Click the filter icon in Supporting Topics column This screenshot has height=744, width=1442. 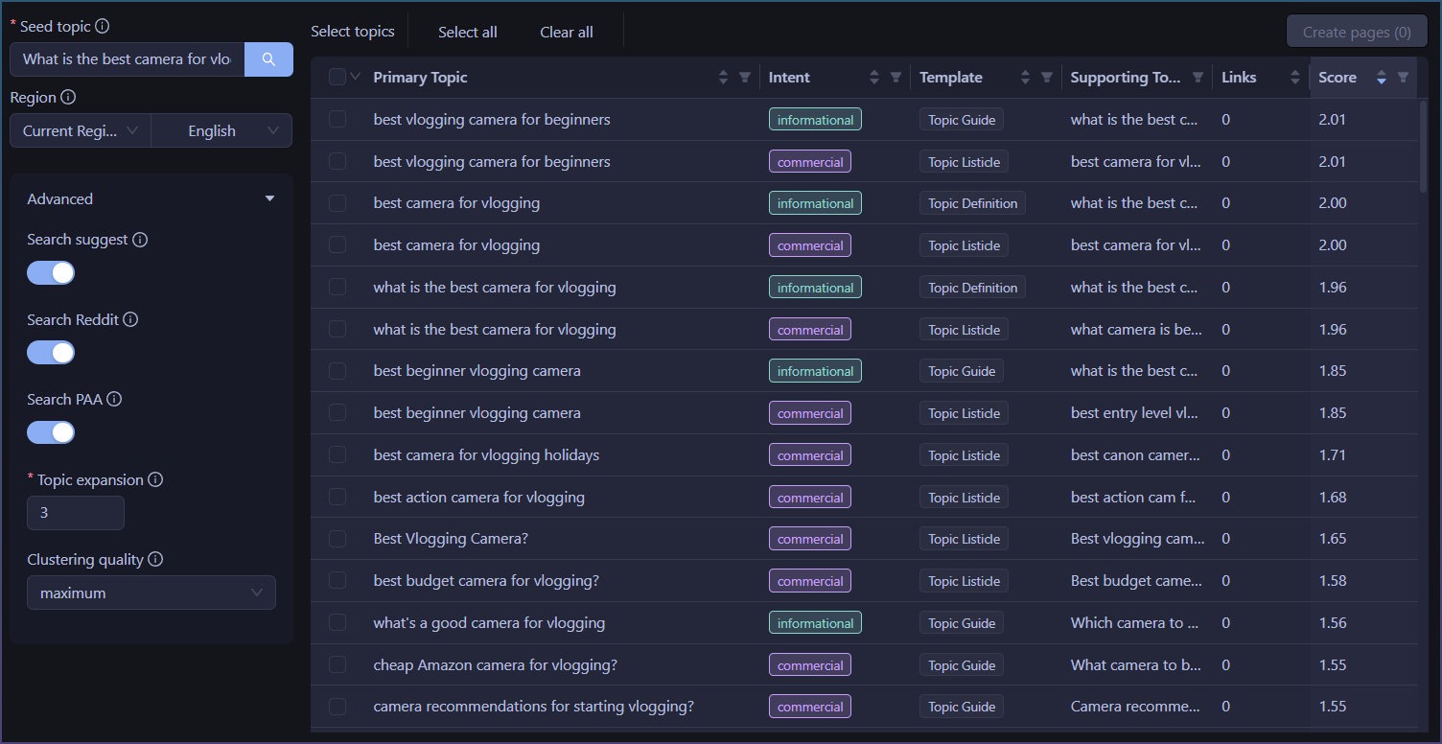[1198, 78]
